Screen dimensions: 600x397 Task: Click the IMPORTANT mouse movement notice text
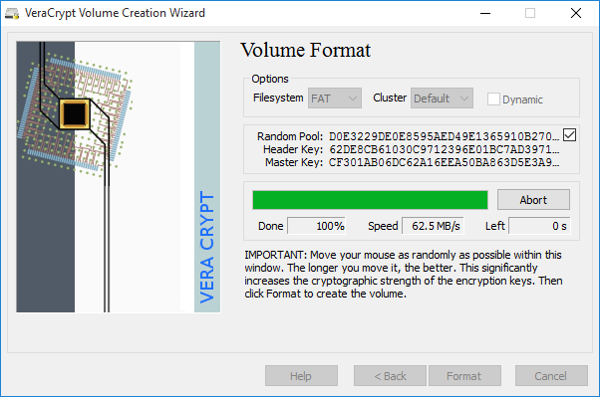(x=404, y=274)
